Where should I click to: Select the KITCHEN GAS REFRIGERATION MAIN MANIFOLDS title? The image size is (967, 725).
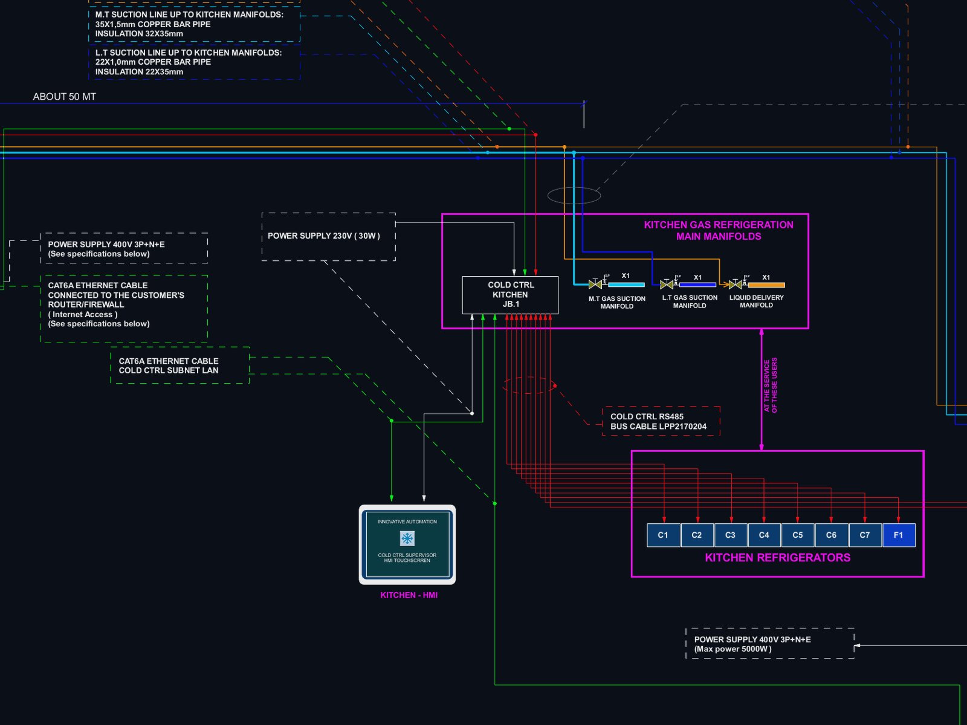tap(719, 231)
